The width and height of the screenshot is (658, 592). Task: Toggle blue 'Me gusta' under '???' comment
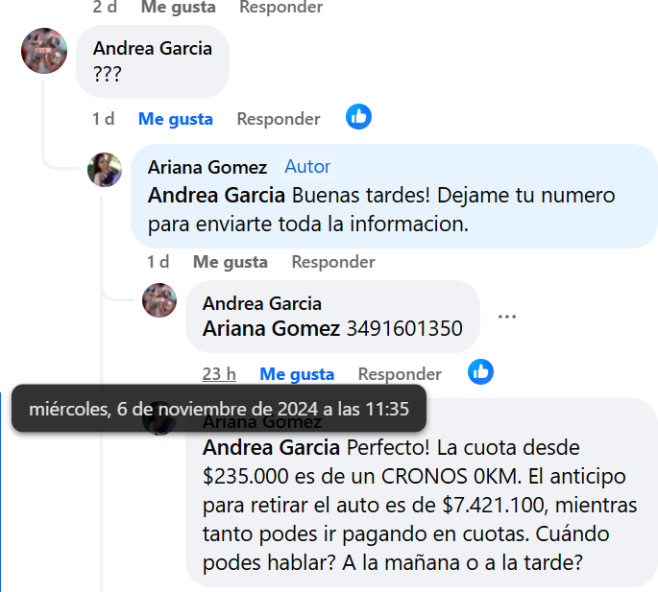point(176,119)
